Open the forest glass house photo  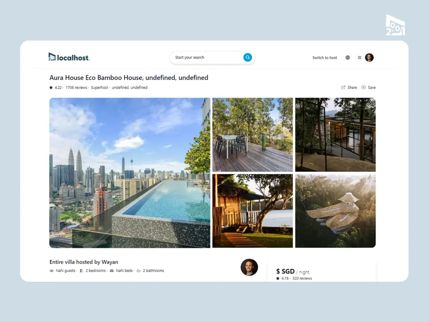coord(335,134)
